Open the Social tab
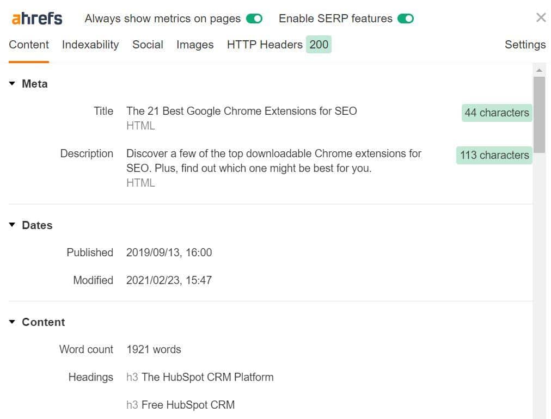Screen dimensions: 551x419 148,45
